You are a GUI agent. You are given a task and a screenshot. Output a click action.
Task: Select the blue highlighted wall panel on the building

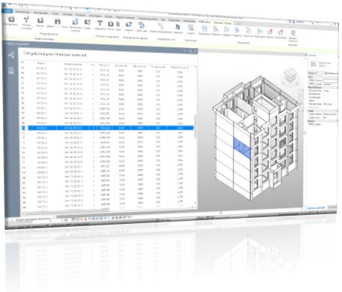click(x=241, y=147)
